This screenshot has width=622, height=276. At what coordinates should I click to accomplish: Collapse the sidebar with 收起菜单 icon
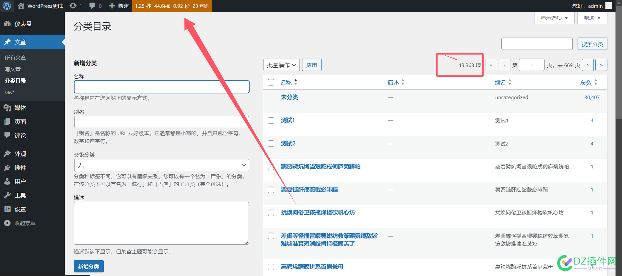pyautogui.click(x=7, y=223)
